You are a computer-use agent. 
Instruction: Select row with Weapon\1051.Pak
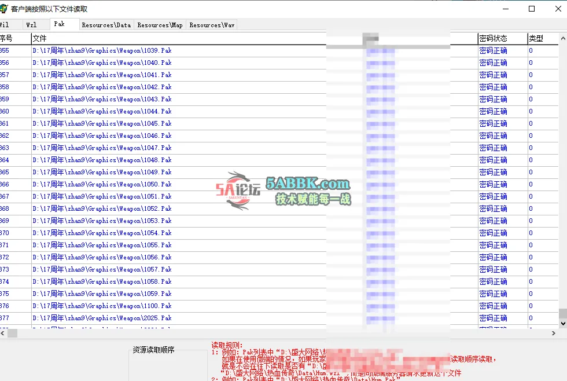pos(279,196)
